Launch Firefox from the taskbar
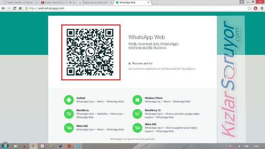265x149 pixels. click(x=25, y=146)
